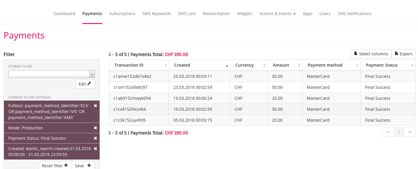Go to the Subscriptions tab

pyautogui.click(x=122, y=14)
